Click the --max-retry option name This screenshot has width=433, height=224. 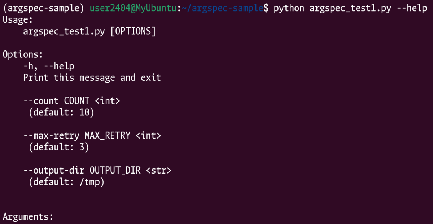tap(51, 136)
